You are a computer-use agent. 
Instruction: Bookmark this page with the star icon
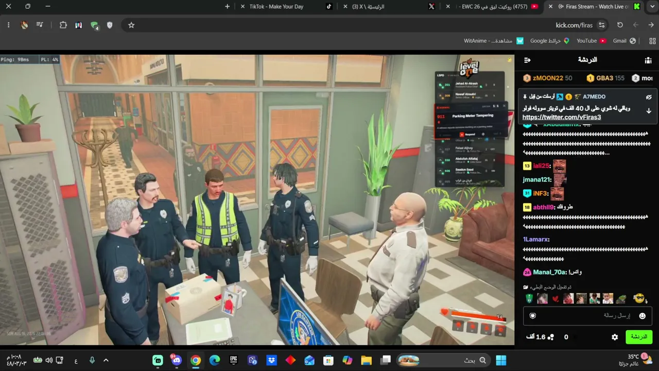[x=131, y=25]
